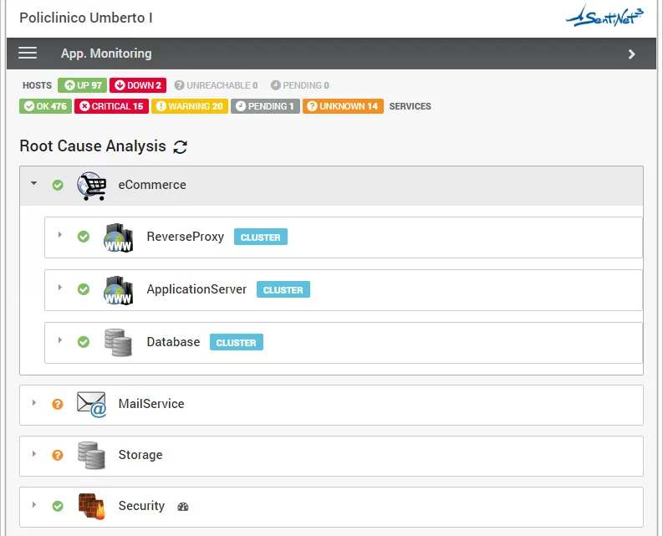Expand the Storage node
This screenshot has width=663, height=536.
tap(33, 454)
